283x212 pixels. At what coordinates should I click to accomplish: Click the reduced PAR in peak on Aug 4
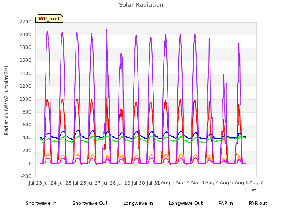[224, 74]
